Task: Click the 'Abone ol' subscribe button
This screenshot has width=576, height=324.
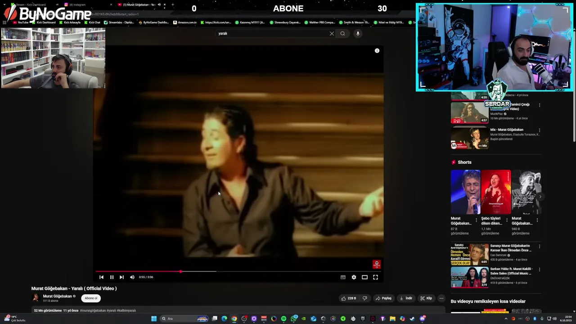Action: pyautogui.click(x=91, y=298)
